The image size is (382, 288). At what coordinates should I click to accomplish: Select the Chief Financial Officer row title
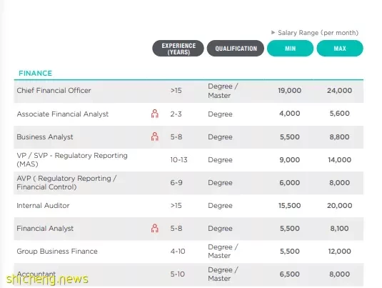click(54, 91)
